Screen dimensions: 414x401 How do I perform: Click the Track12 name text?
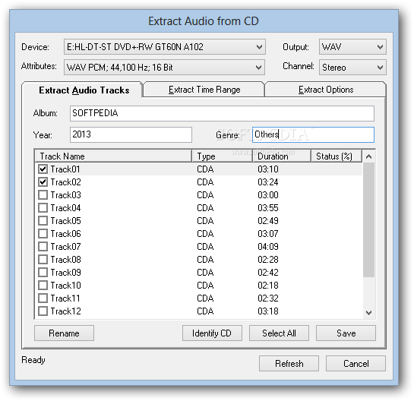tap(66, 311)
